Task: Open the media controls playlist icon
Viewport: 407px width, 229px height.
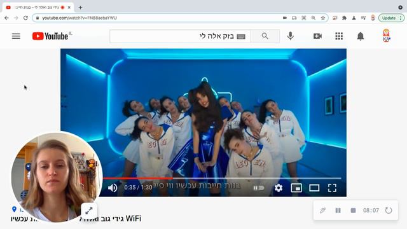Action: point(363,18)
